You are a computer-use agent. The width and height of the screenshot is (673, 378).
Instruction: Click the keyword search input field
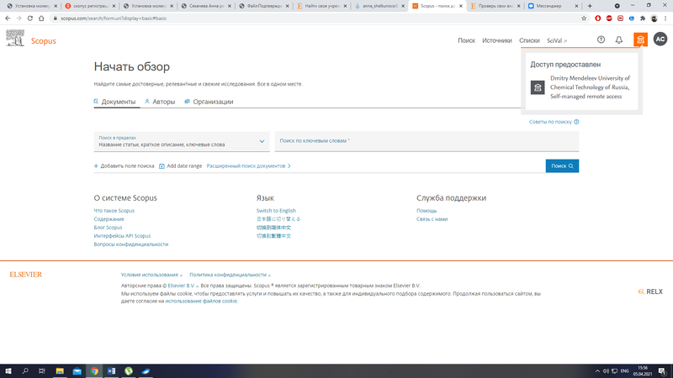coord(427,141)
